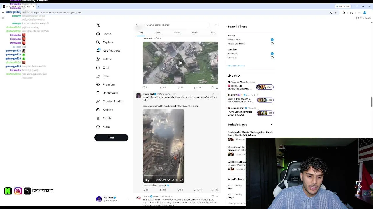Screen dimensions: 373x209
Task: Close the Today's News panel
Action: [271, 125]
